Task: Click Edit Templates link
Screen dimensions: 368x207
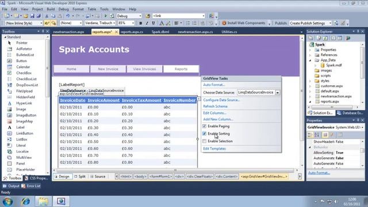Action: click(214, 148)
